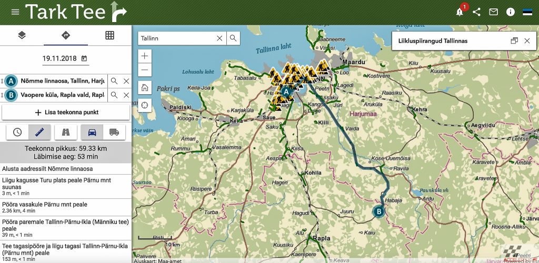Remove the Vaopere küla destination point
Image resolution: width=539 pixels, height=263 pixels.
(126, 95)
